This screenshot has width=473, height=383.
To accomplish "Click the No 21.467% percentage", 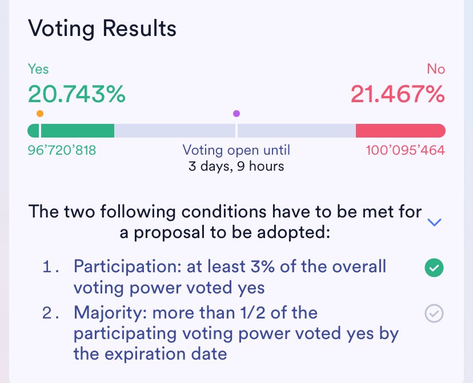I will pos(398,94).
